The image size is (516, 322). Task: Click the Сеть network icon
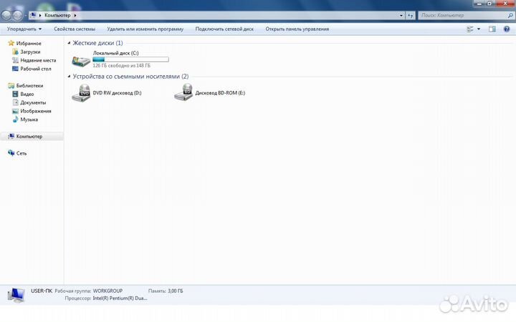point(11,153)
